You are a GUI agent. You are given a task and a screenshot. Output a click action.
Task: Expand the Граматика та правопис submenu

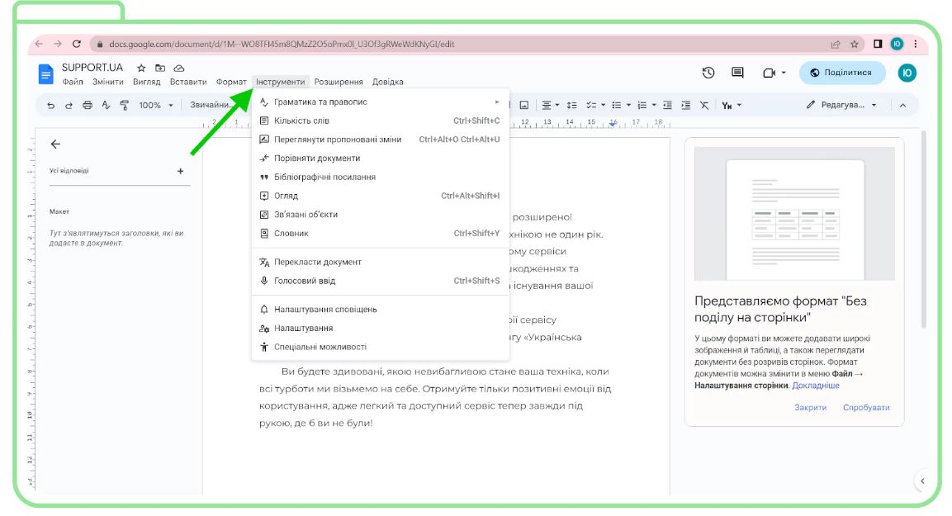tap(381, 102)
